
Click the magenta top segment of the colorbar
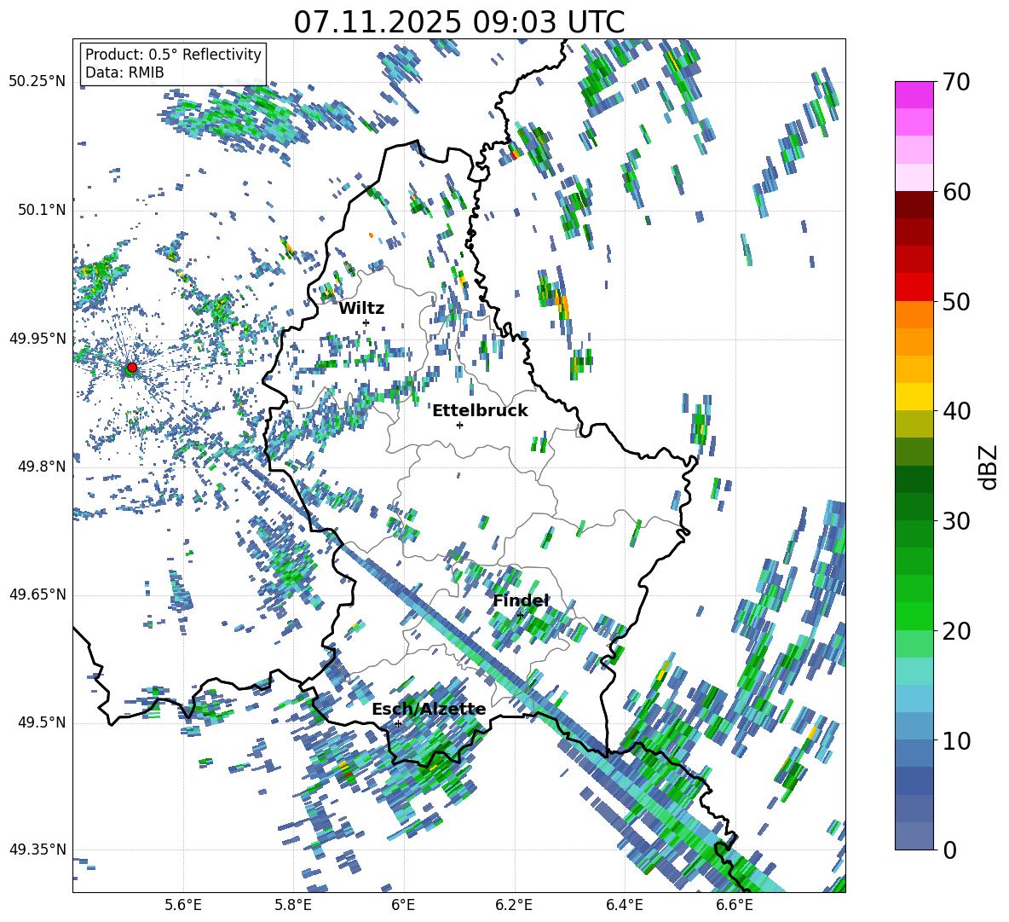[x=914, y=95]
